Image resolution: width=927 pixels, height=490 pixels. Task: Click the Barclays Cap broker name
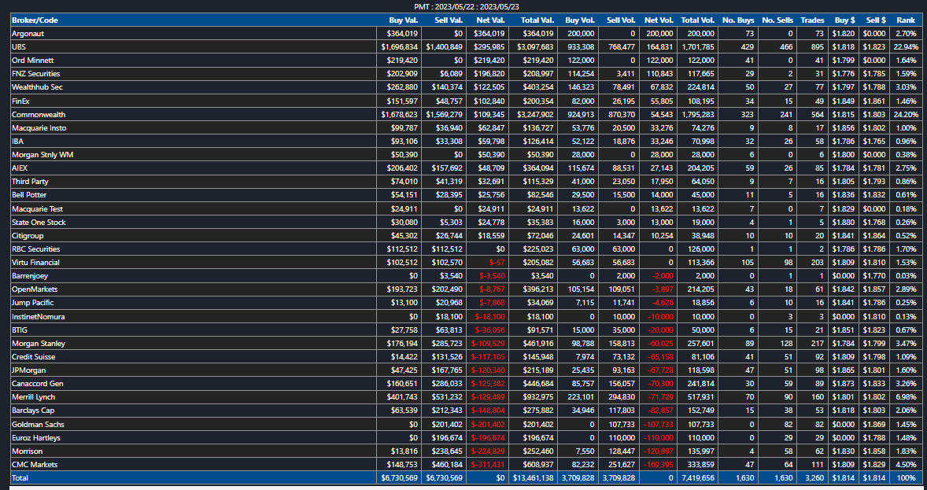pyautogui.click(x=34, y=411)
